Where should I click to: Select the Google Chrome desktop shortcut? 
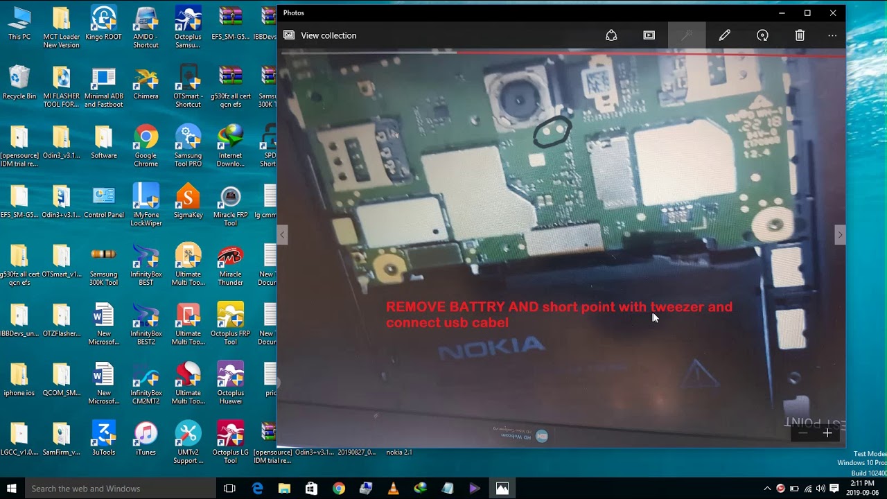point(146,146)
